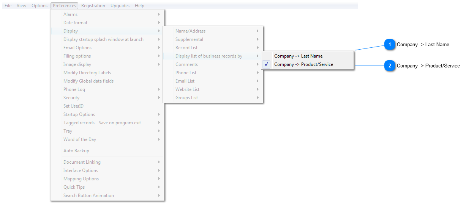Select the Display menu entry
Screen dimensions: 466x208
(x=107, y=31)
